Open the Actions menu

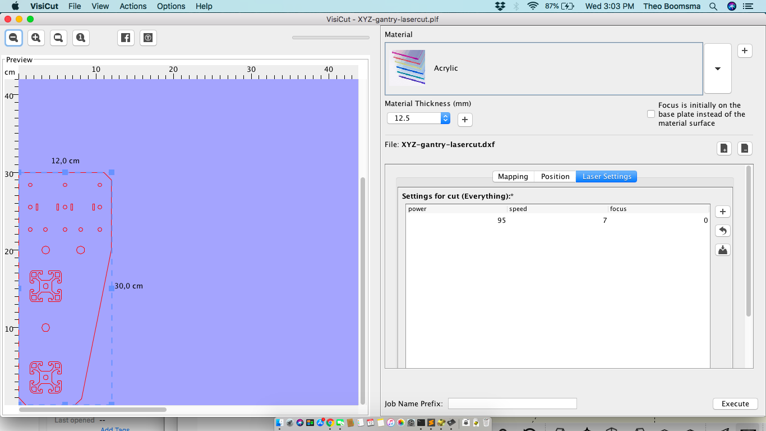(133, 6)
